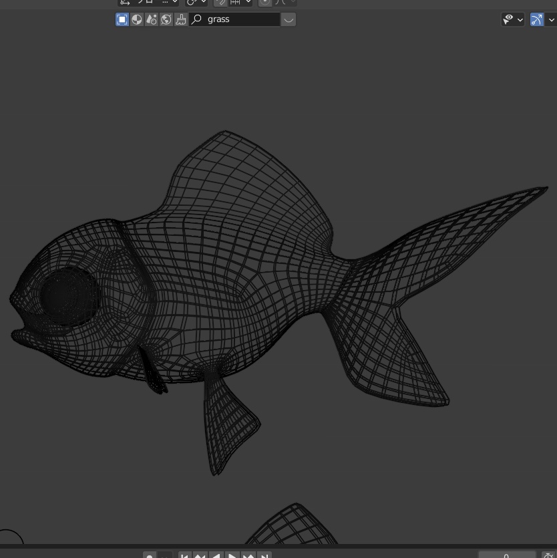This screenshot has width=557, height=558.
Task: Select the droplet filter icon
Action: point(150,19)
